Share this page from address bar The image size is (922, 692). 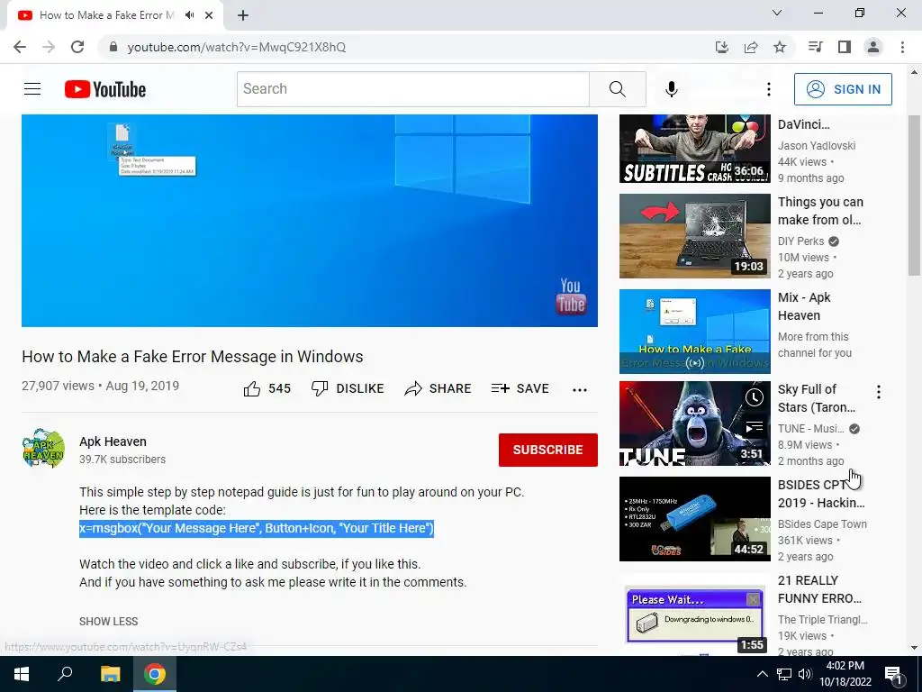pos(751,47)
